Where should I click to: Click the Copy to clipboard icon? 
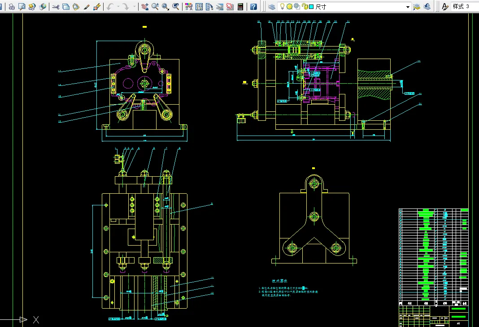[x=65, y=6]
